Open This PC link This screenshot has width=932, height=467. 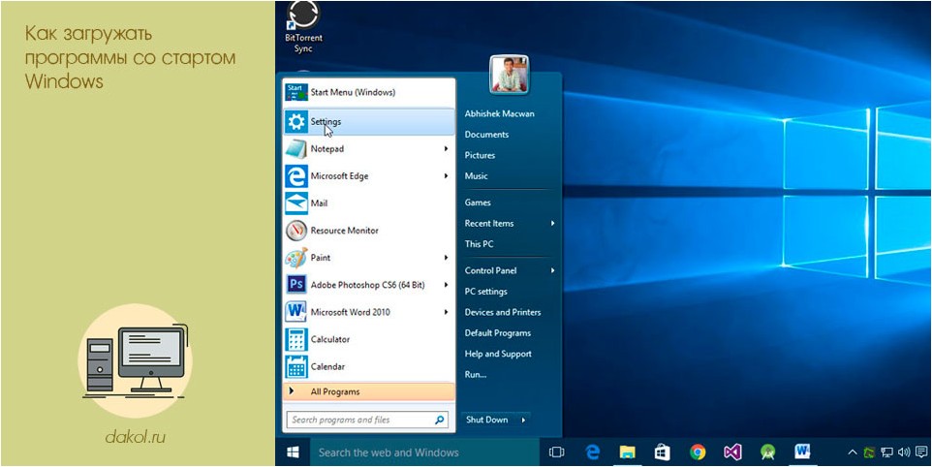point(479,244)
